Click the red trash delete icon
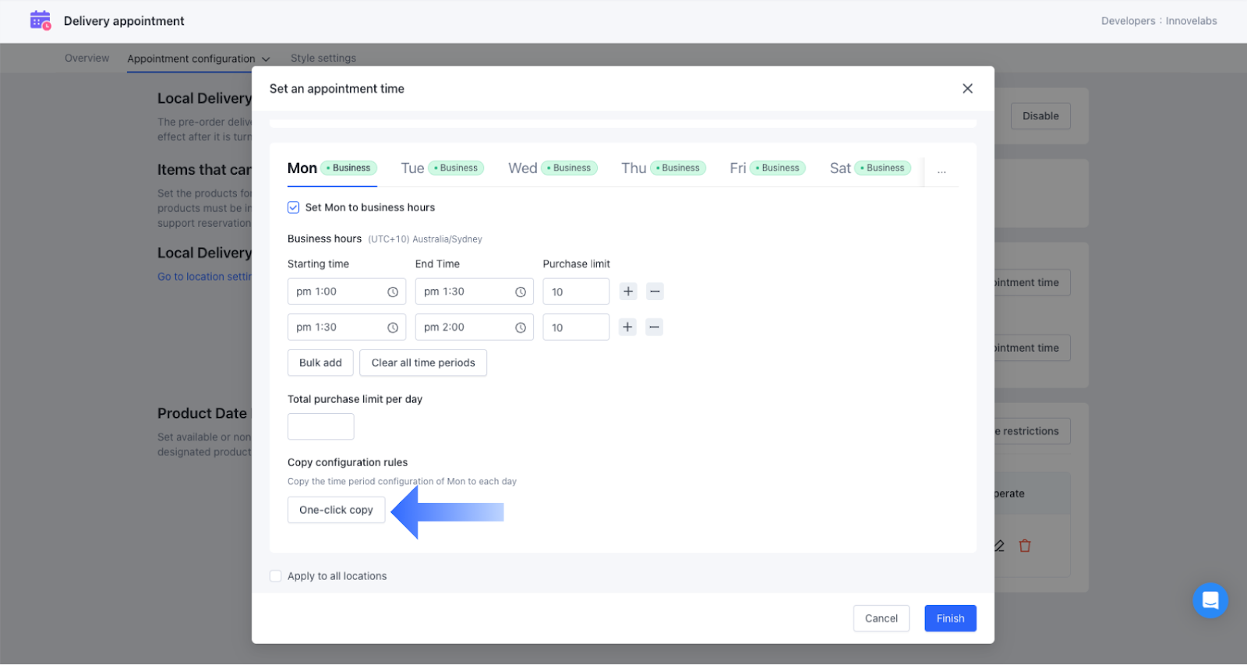 pyautogui.click(x=1025, y=546)
